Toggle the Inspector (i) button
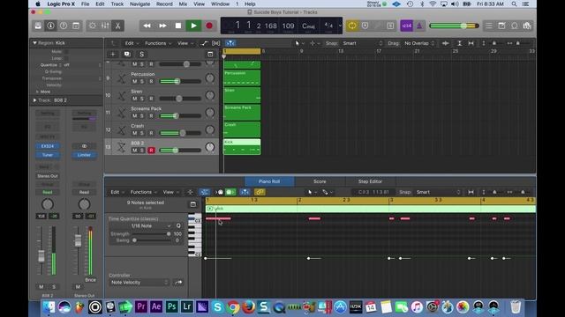Image resolution: width=565 pixels, height=317 pixels. click(50, 26)
